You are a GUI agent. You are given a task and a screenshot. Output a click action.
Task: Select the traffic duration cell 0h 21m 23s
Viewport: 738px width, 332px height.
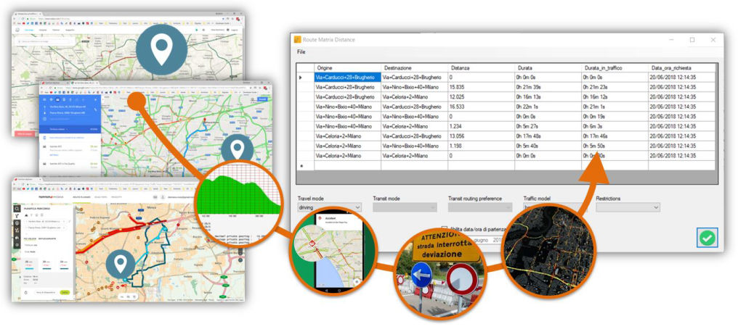615,87
